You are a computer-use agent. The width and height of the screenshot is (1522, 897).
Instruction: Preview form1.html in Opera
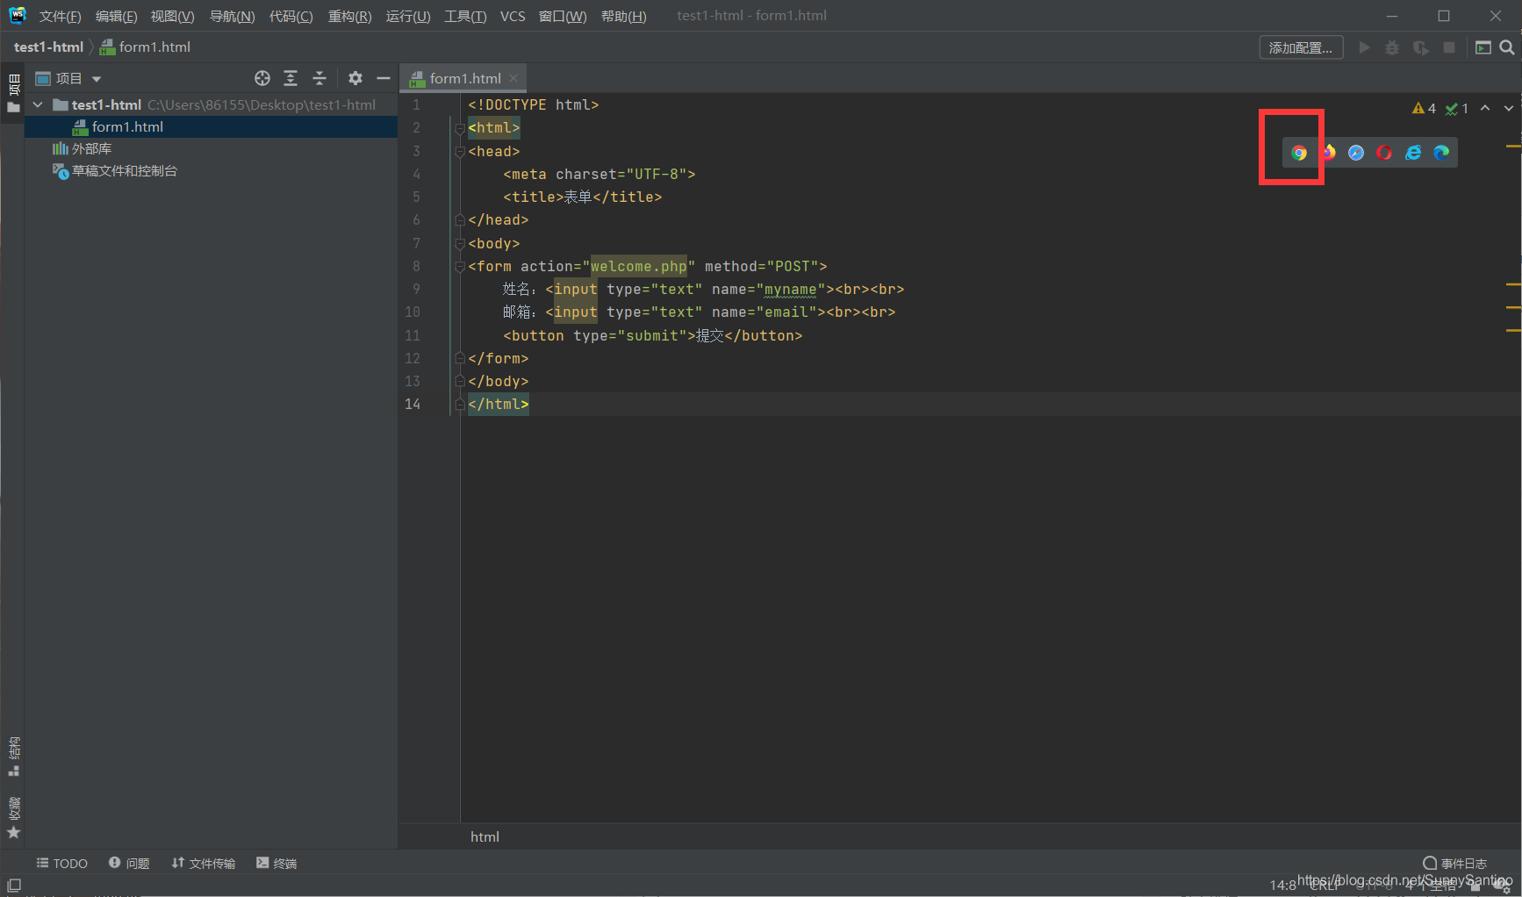(1384, 152)
